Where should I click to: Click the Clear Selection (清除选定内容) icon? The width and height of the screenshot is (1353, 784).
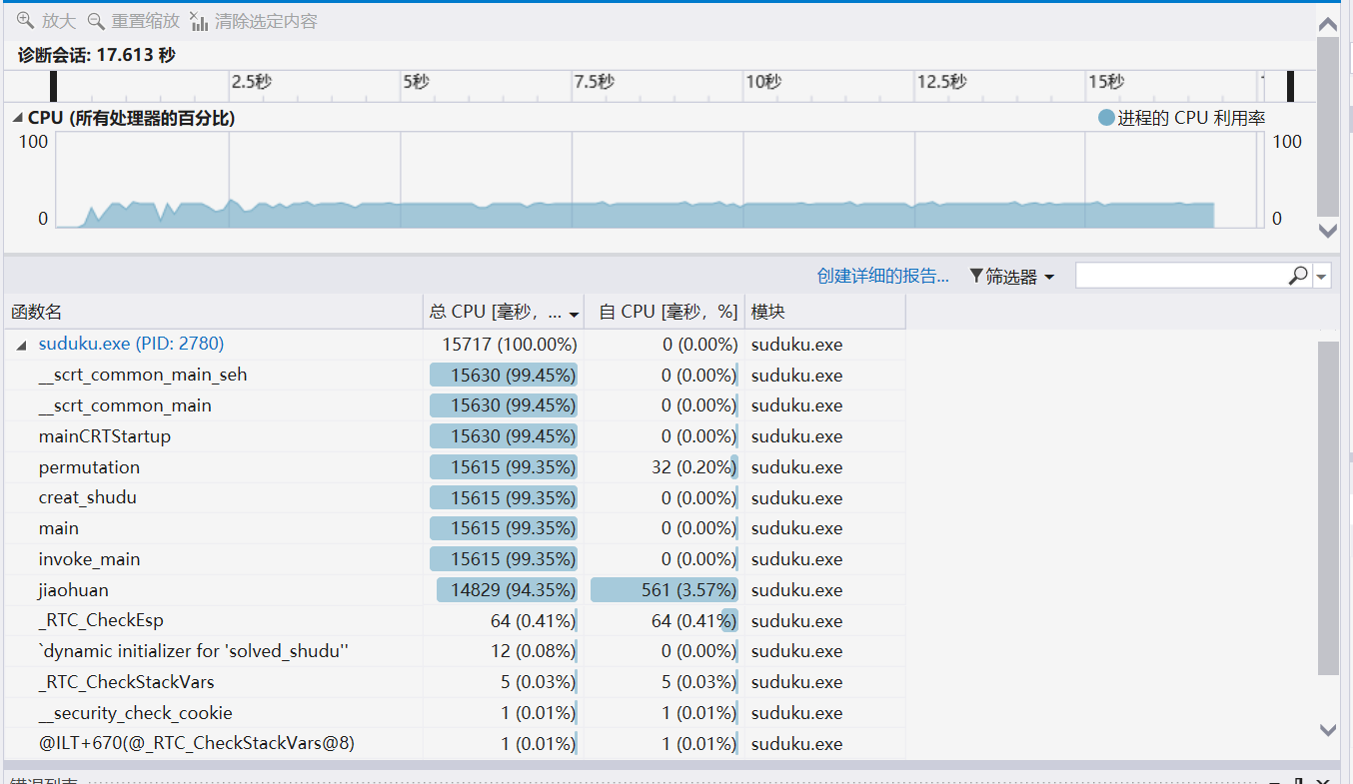point(199,21)
